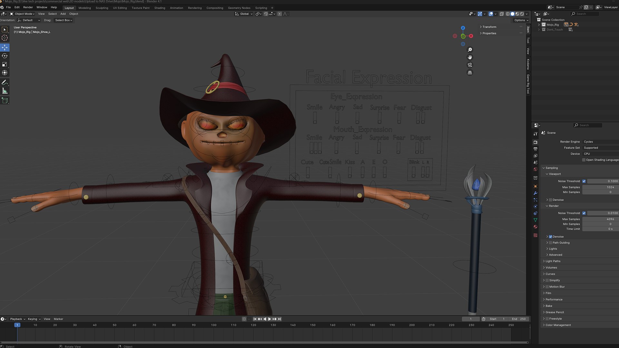The width and height of the screenshot is (619, 348).
Task: Select the Add Cube tool
Action: [5, 101]
